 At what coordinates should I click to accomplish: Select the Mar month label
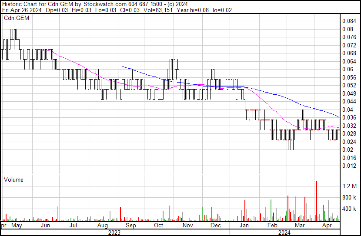pos(300,226)
